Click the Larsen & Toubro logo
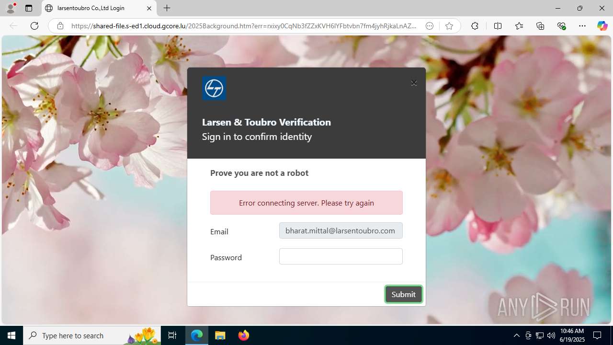Screen dimensions: 613x345 (x=214, y=88)
